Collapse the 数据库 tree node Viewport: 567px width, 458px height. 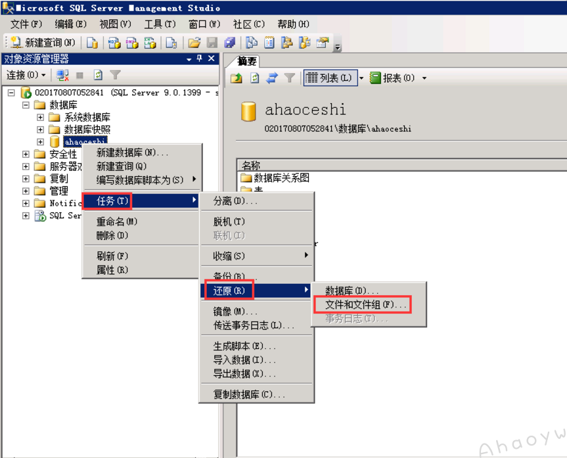point(26,105)
